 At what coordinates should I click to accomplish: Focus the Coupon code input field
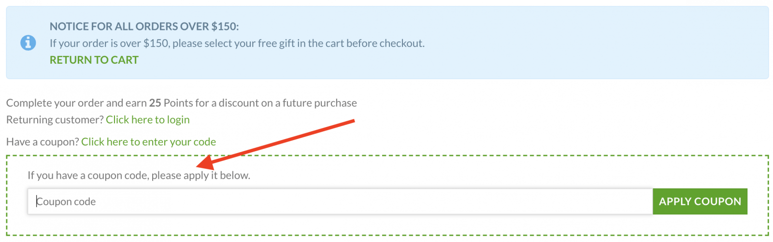(340, 201)
